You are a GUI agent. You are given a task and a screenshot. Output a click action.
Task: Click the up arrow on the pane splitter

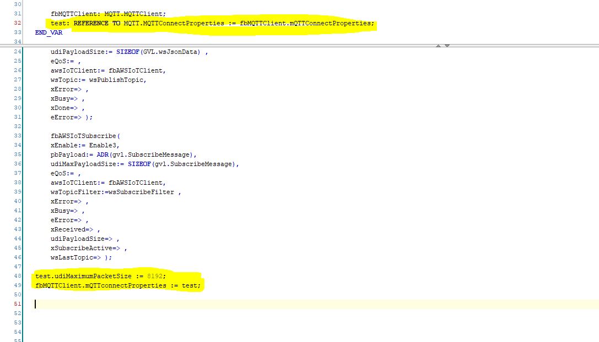point(439,45)
